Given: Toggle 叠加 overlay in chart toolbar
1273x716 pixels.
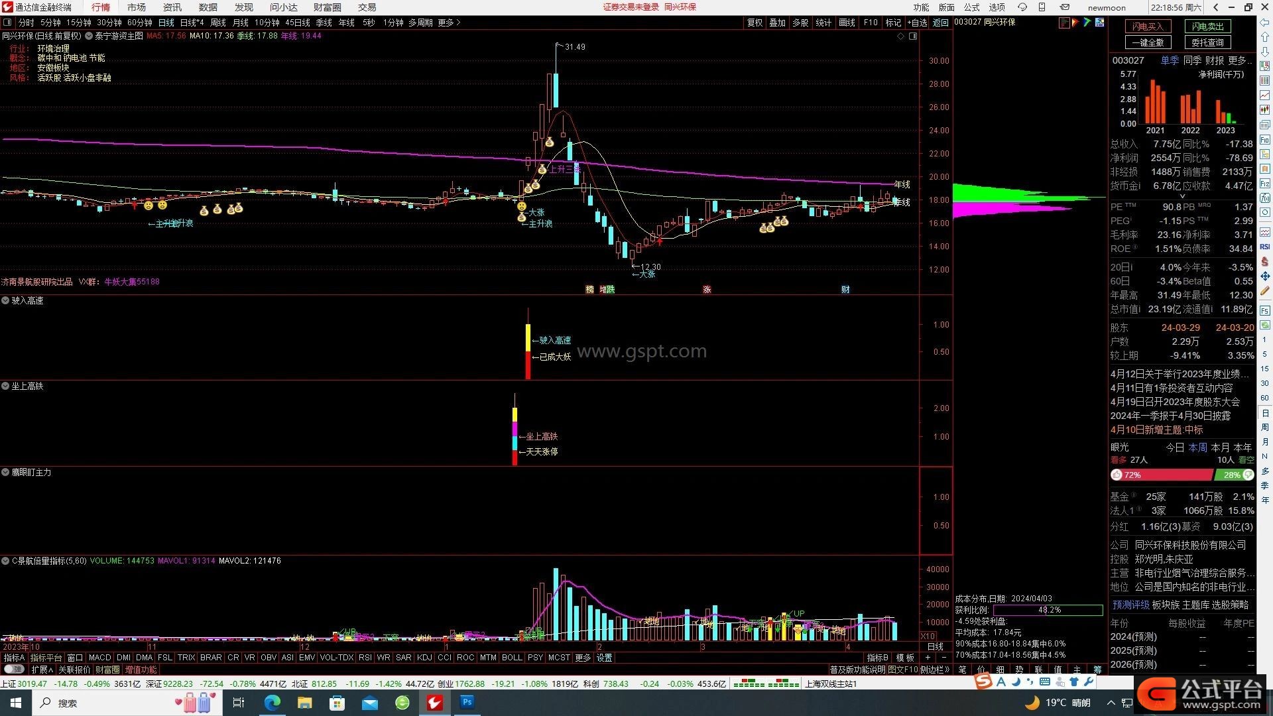Looking at the screenshot, I should click(x=777, y=23).
